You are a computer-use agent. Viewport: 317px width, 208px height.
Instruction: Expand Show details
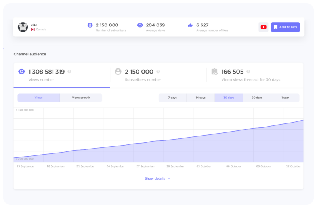click(157, 178)
